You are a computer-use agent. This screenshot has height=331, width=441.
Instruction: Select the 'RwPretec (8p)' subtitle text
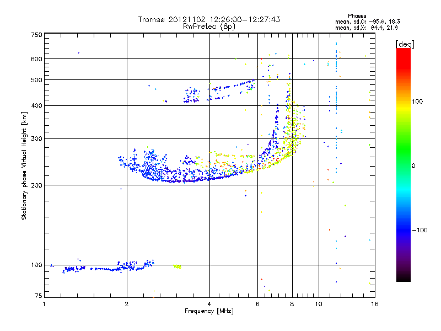click(x=209, y=26)
